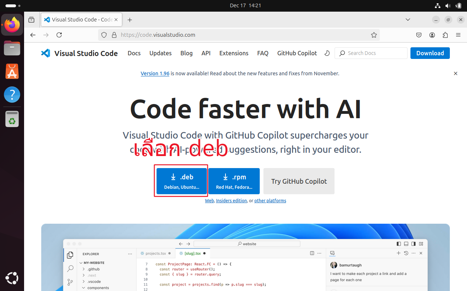Click the blue Download button
The image size is (467, 291).
click(430, 53)
